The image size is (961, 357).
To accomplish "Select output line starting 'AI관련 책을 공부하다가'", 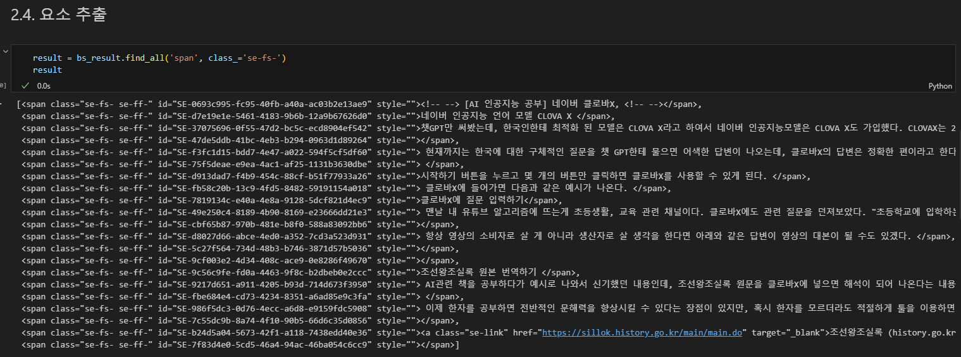I will pyautogui.click(x=488, y=285).
